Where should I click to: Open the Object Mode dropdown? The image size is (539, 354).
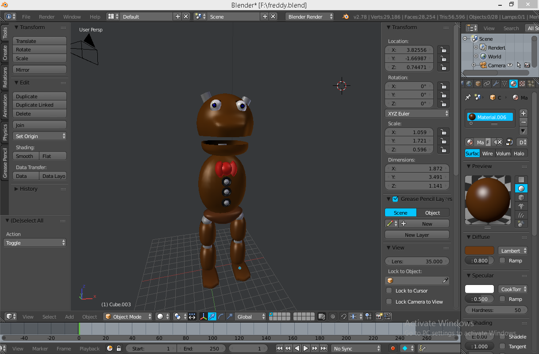pos(128,316)
